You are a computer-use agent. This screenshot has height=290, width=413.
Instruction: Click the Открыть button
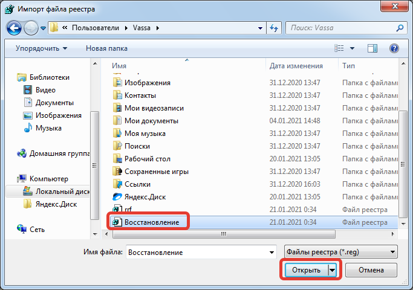(307, 270)
